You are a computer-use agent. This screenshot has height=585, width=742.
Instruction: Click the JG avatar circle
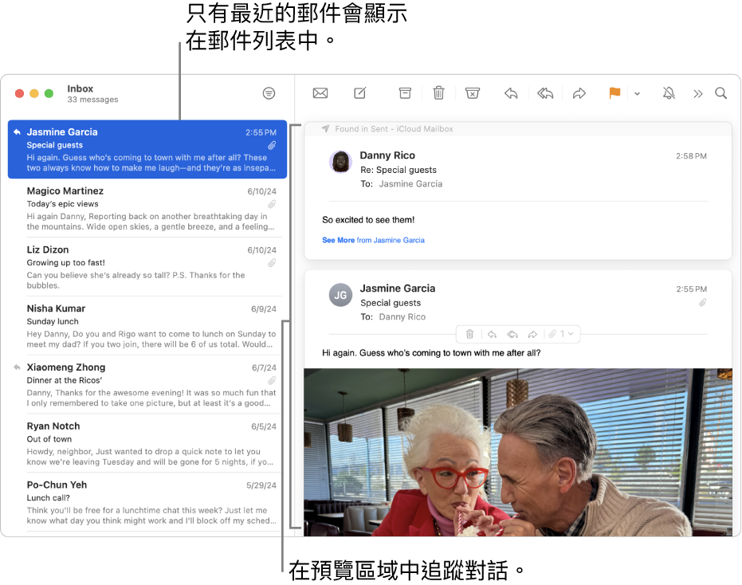point(340,295)
